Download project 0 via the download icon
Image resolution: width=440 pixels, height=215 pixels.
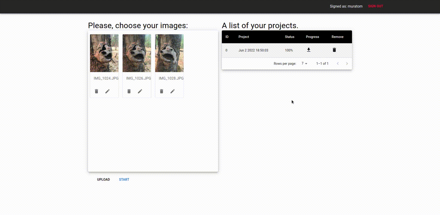[x=309, y=50]
